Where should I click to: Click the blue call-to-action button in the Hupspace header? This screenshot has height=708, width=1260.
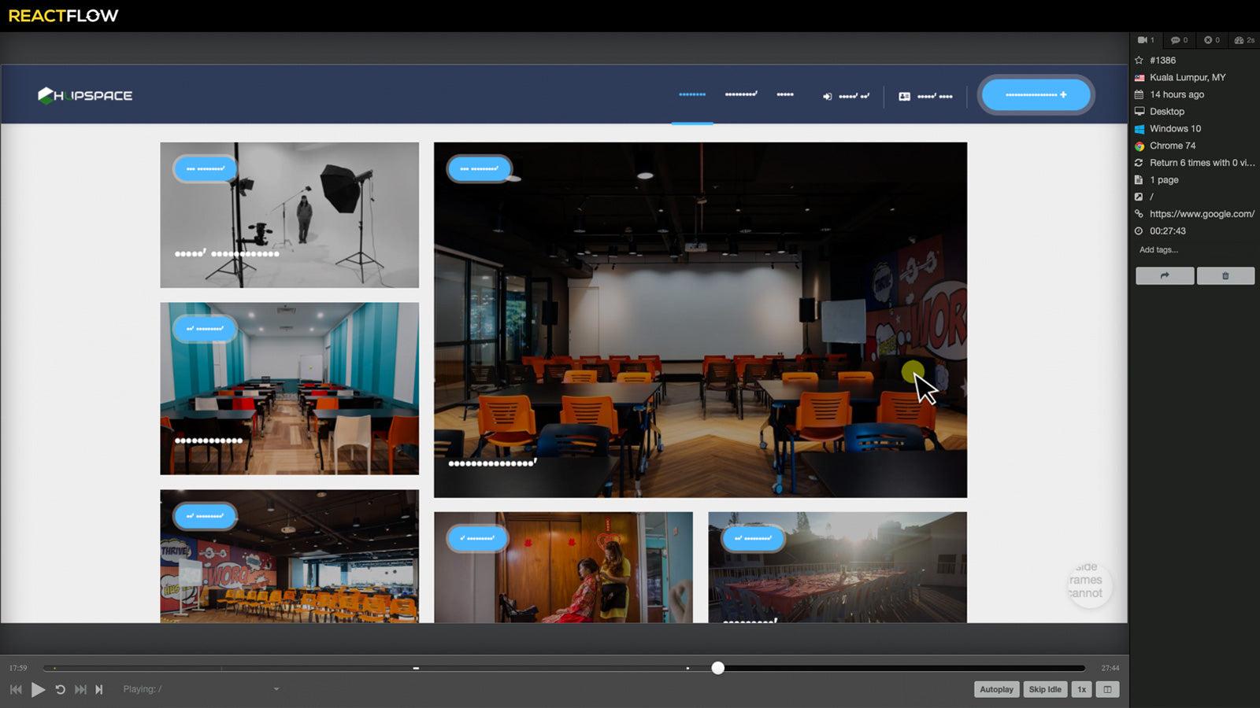1036,94
